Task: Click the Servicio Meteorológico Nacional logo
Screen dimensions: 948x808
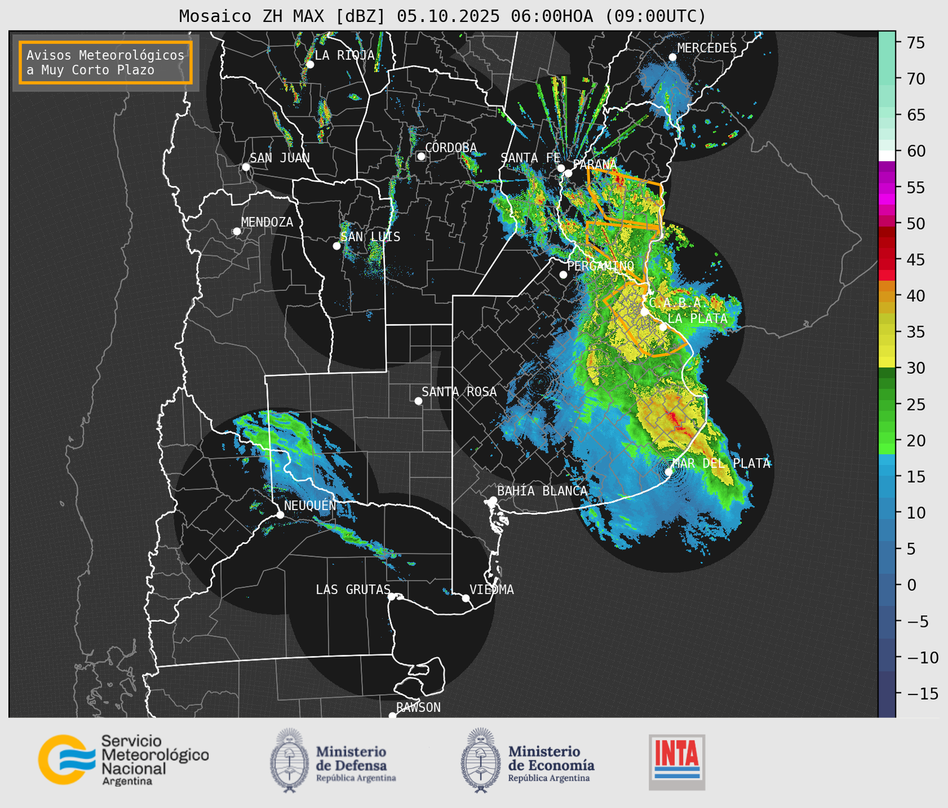Action: [x=123, y=760]
